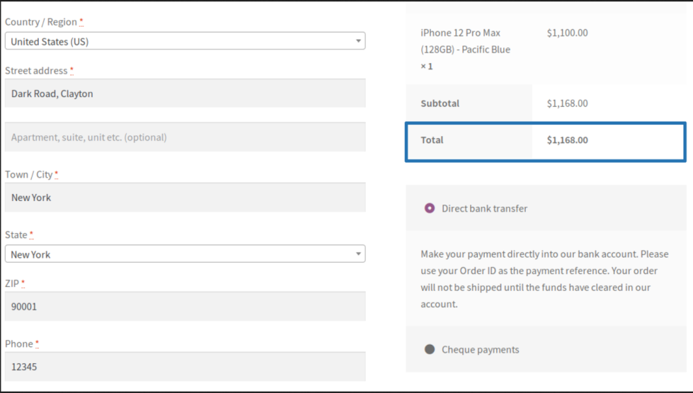Click the $1,100.00 product price

pos(567,33)
